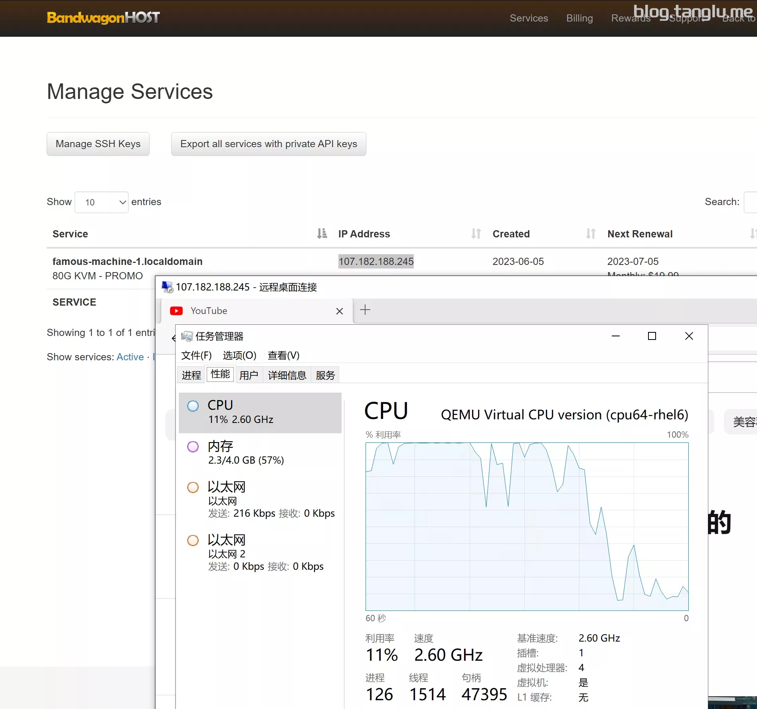Click the BandwagonHOST logo
This screenshot has width=757, height=709.
tap(103, 18)
